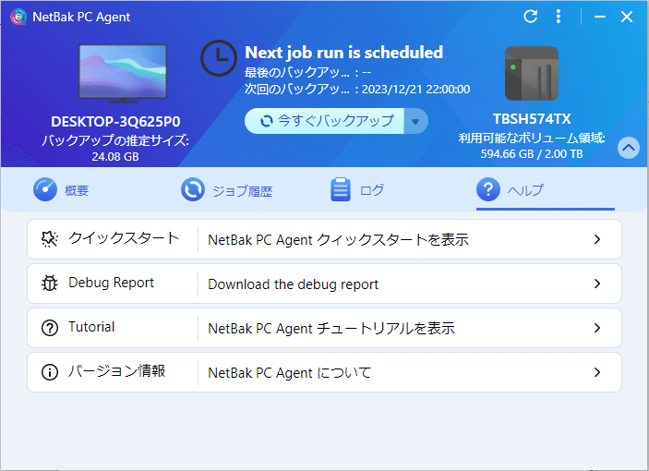The image size is (649, 471).
Task: Click the 24.08 GB estimated size value
Action: pos(115,157)
